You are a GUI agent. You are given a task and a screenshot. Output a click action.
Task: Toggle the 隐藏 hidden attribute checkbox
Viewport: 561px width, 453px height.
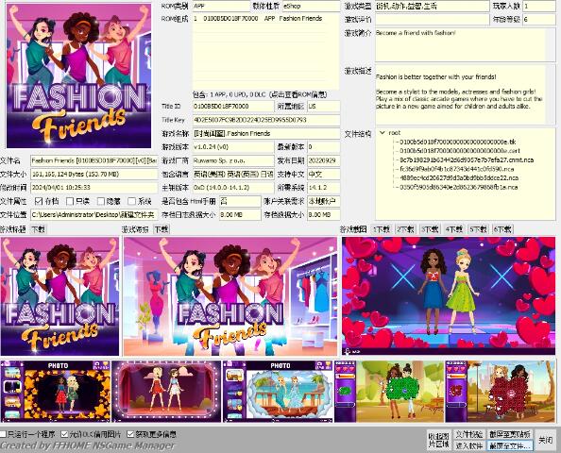pyautogui.click(x=101, y=201)
